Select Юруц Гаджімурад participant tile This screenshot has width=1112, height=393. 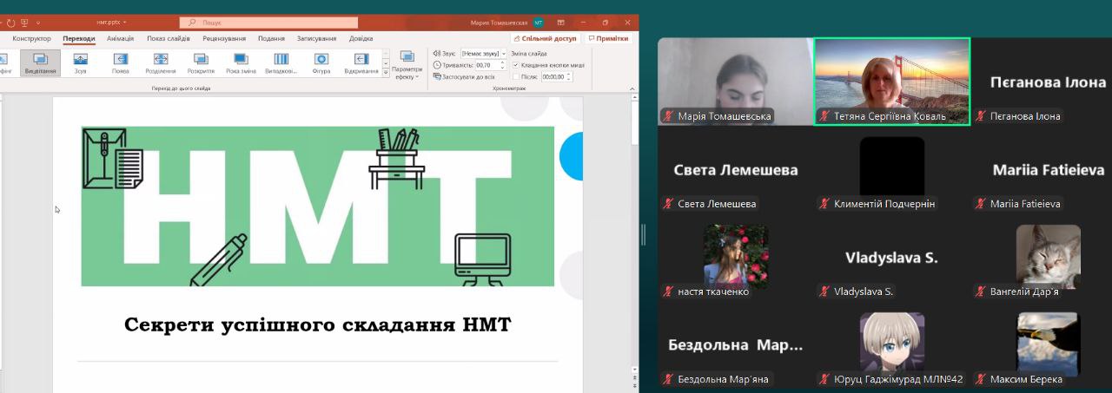[x=891, y=345]
